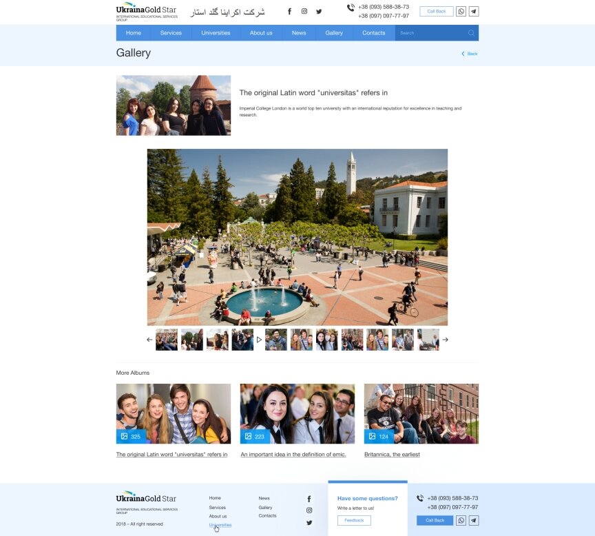The width and height of the screenshot is (595, 536).
Task: Click the WhatsApp icon in the header
Action: coord(461,12)
